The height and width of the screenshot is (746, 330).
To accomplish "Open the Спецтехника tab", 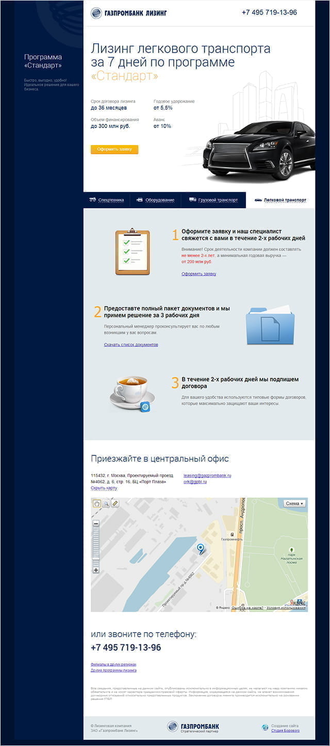I will pos(107,200).
